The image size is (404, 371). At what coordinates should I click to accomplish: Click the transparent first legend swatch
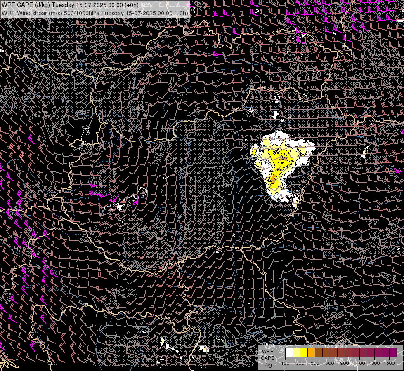pyautogui.click(x=281, y=352)
